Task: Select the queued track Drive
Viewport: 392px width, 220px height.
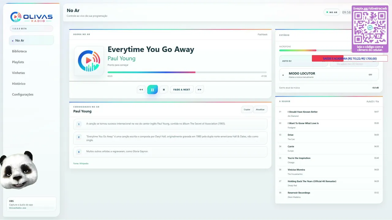Action: (329, 137)
